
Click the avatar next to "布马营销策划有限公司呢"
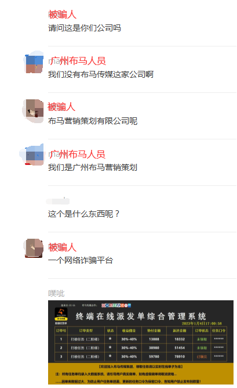(34, 111)
